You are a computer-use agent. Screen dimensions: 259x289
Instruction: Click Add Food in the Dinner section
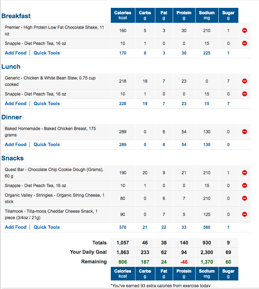point(16,145)
